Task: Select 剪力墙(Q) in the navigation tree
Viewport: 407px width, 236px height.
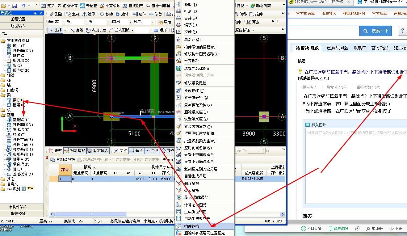Action: point(18,61)
